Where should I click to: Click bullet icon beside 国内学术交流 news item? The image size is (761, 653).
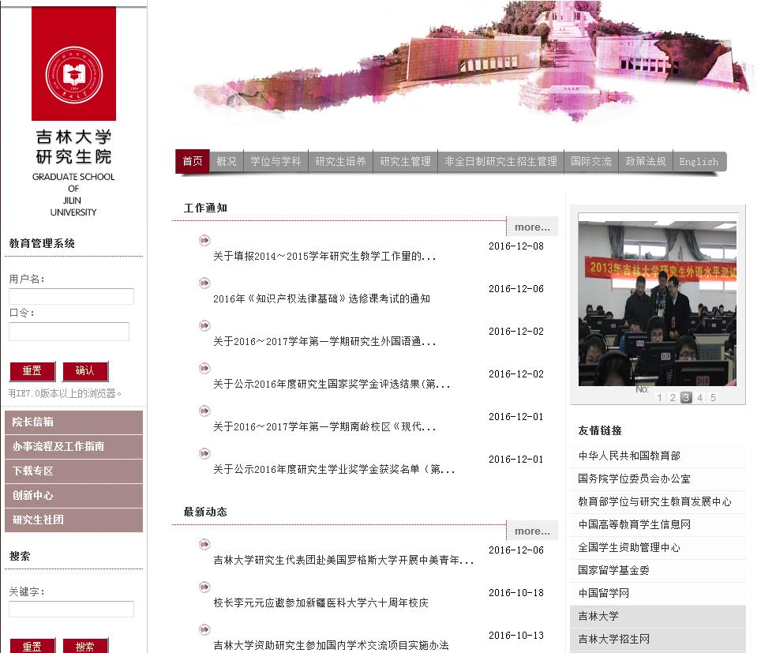coord(204,629)
